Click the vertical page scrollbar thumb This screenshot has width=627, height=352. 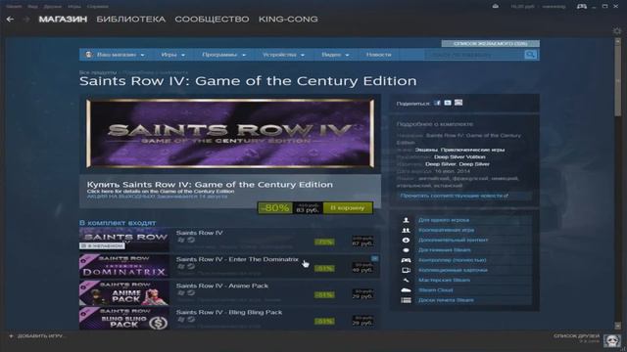[x=618, y=80]
